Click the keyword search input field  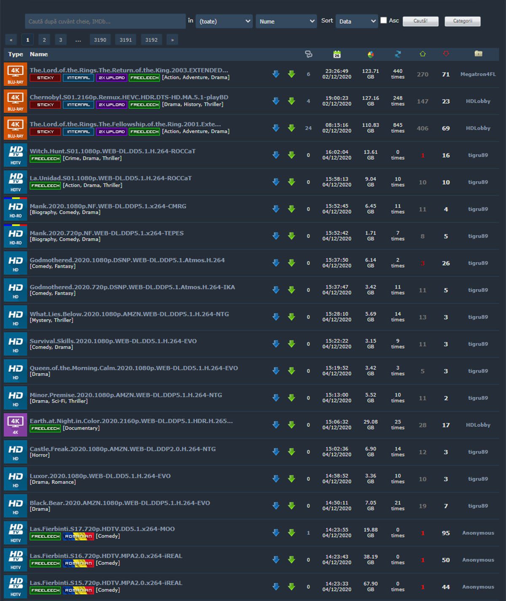tap(105, 21)
